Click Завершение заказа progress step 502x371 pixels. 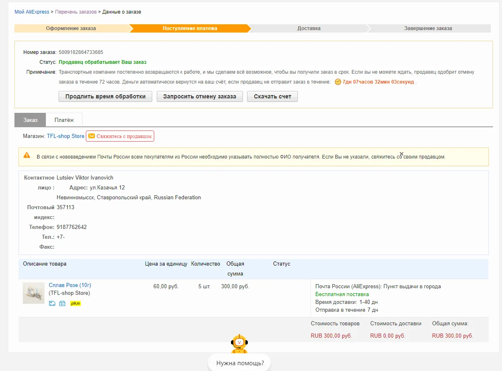[428, 28]
